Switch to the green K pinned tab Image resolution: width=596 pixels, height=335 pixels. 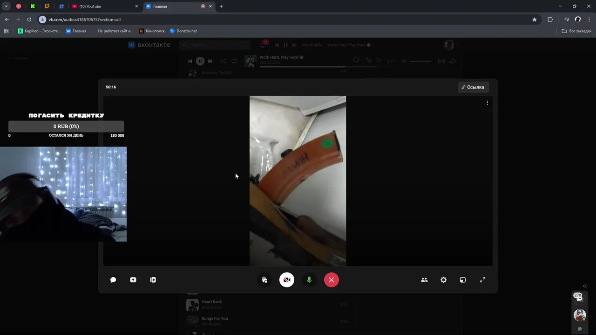33,6
